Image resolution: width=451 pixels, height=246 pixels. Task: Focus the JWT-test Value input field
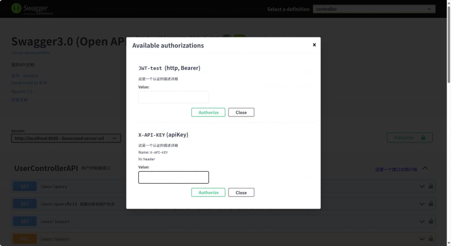(174, 97)
